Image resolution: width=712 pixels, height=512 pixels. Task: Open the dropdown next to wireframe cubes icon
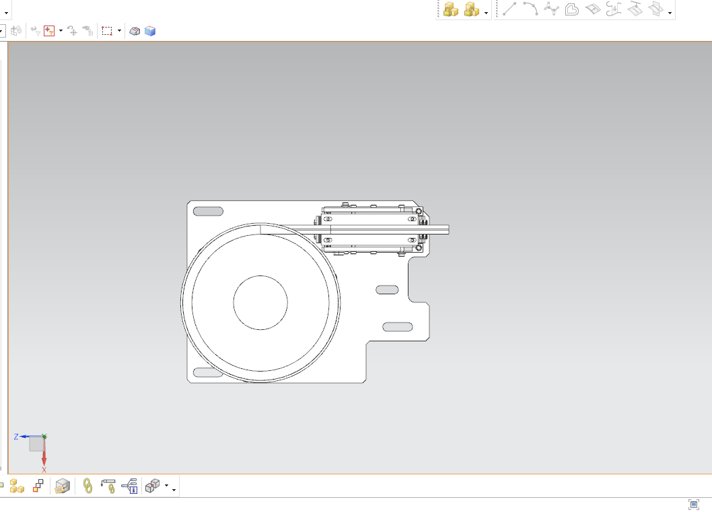click(167, 486)
